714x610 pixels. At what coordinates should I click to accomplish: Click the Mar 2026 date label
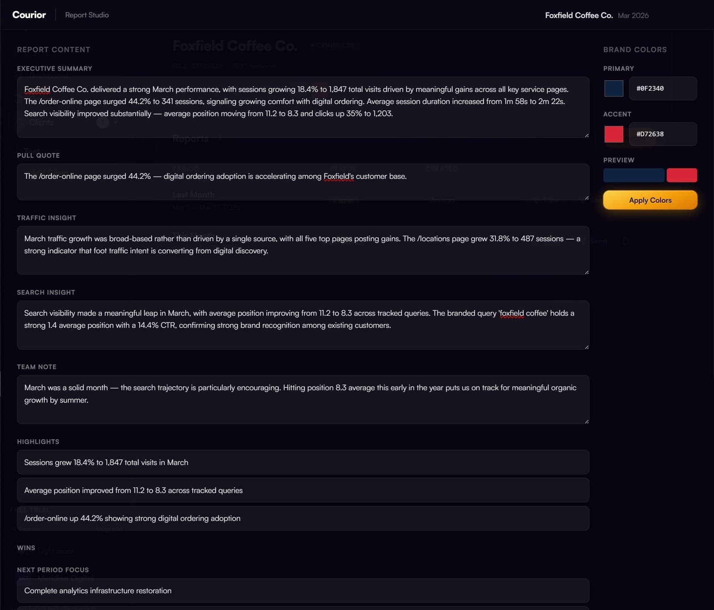coord(633,16)
